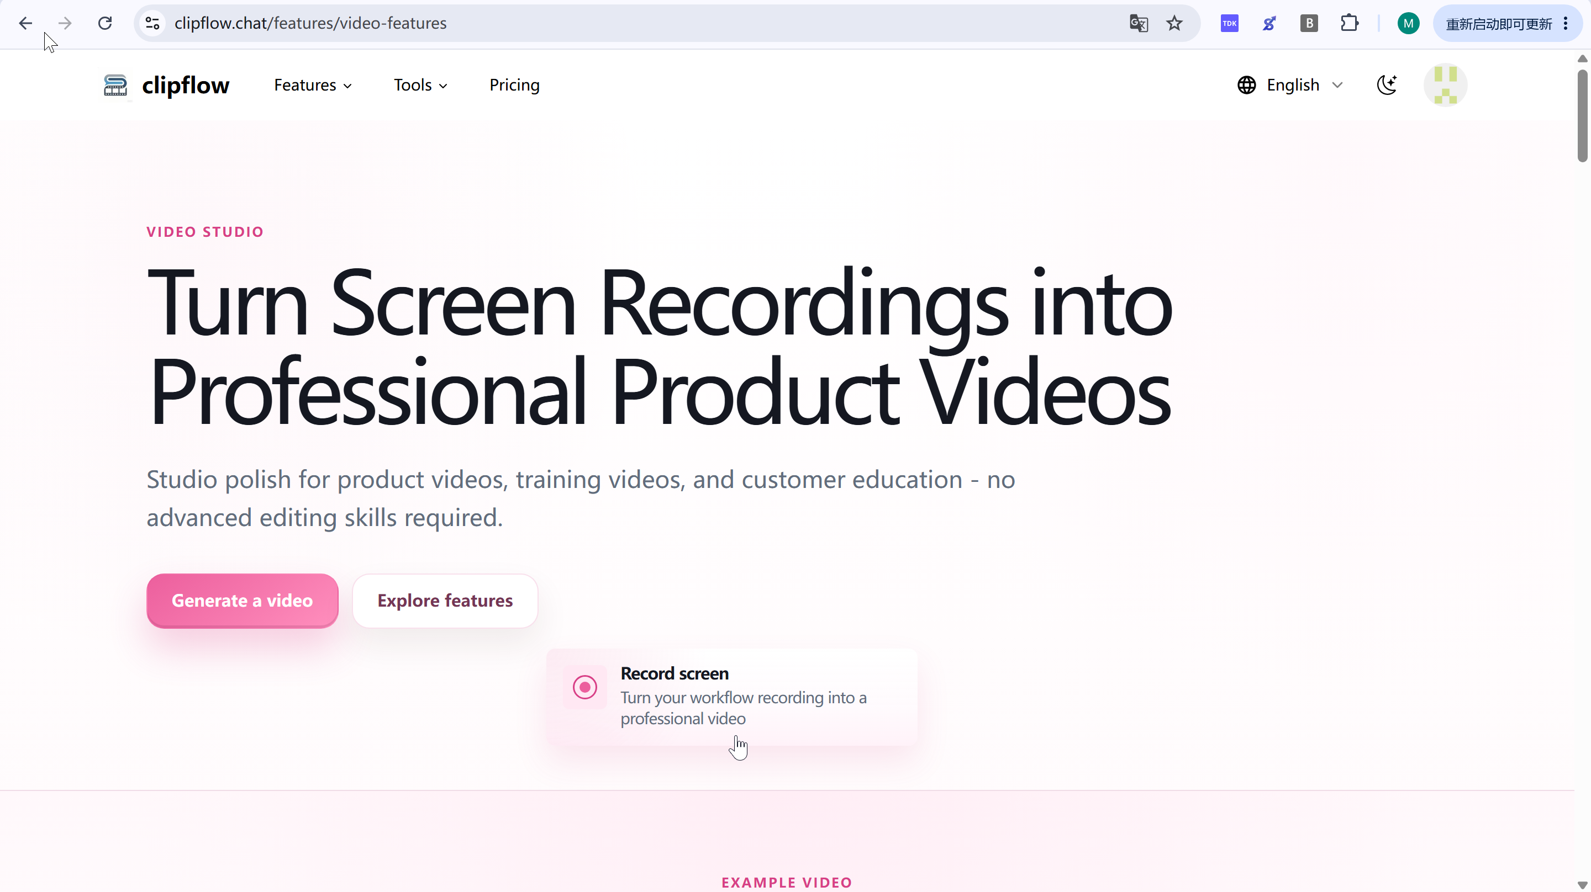
Task: Expand the Features dropdown menu
Action: pyautogui.click(x=313, y=85)
